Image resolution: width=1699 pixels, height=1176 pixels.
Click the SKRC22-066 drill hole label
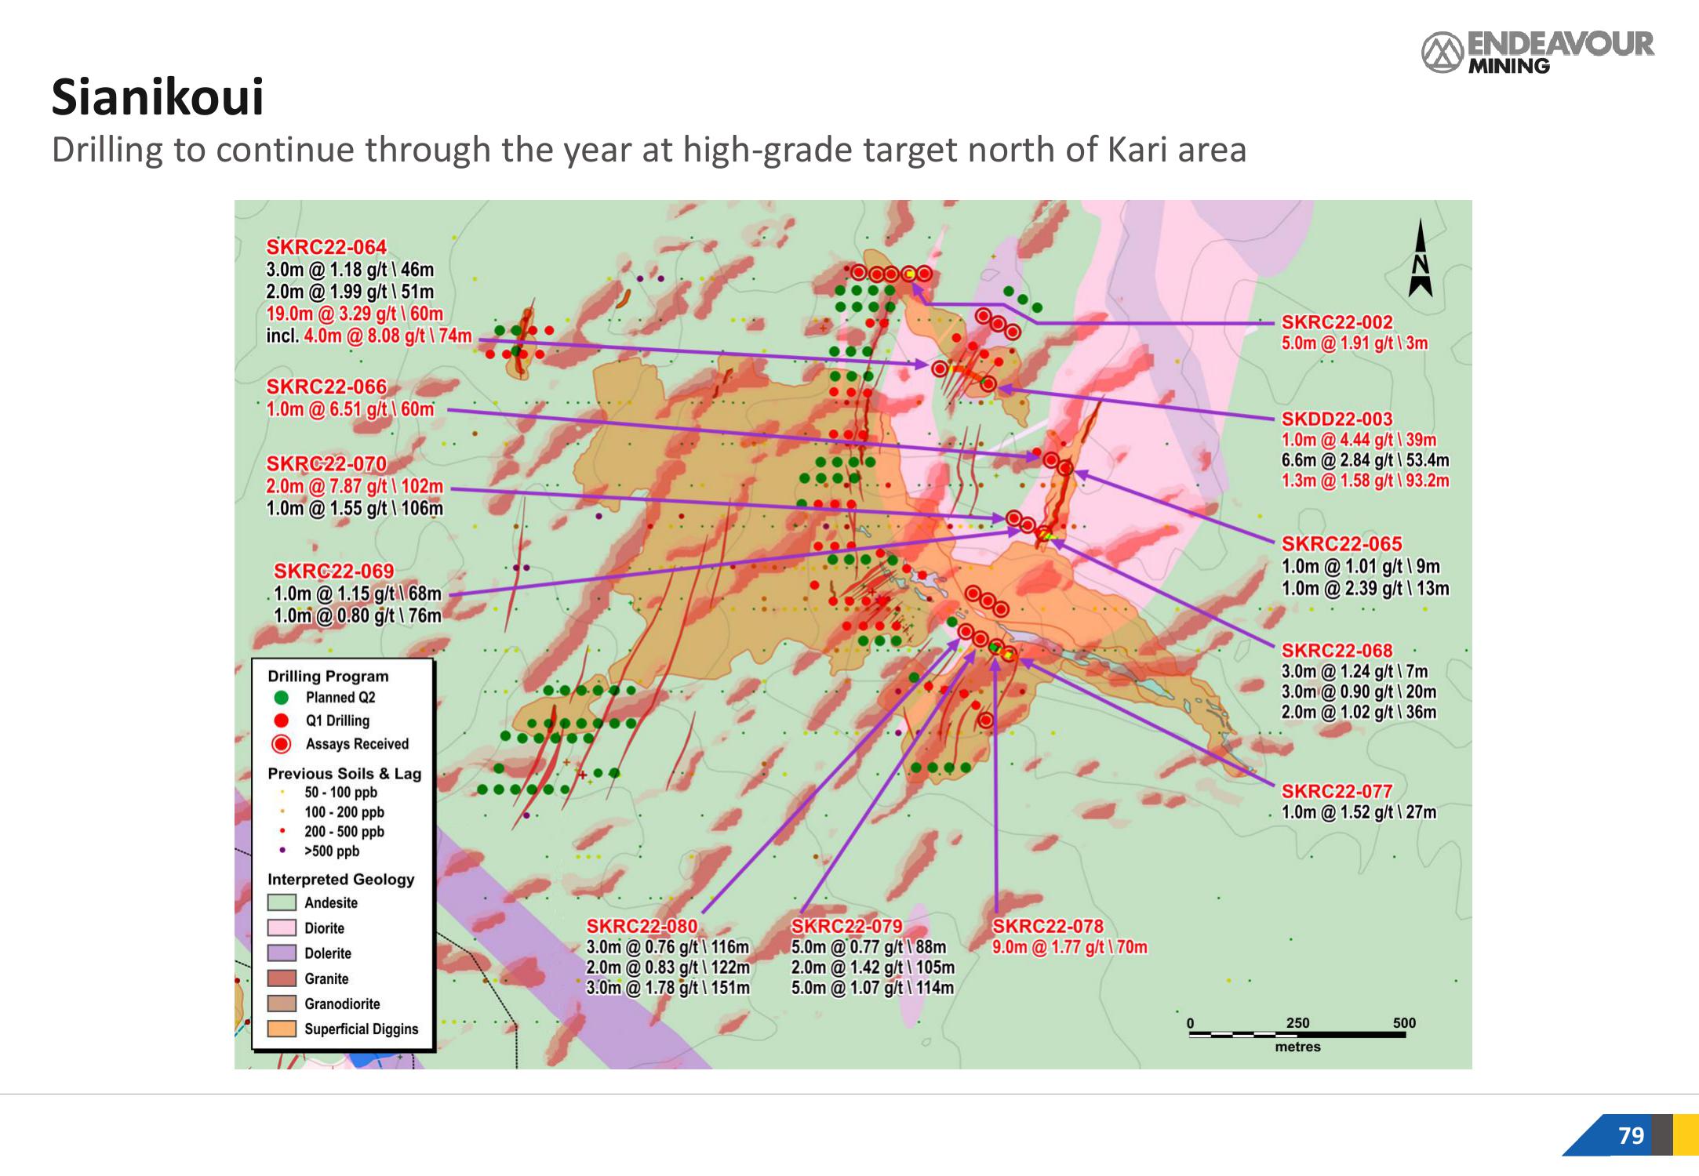click(x=326, y=387)
